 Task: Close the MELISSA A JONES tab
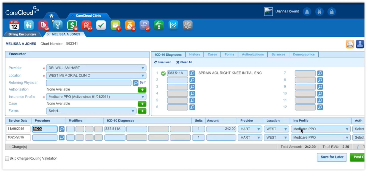tap(48, 34)
